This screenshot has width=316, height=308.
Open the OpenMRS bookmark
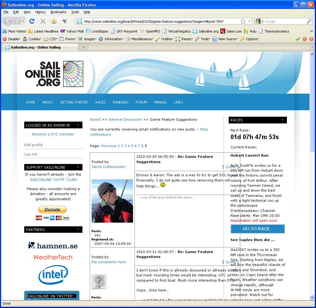pos(150,31)
